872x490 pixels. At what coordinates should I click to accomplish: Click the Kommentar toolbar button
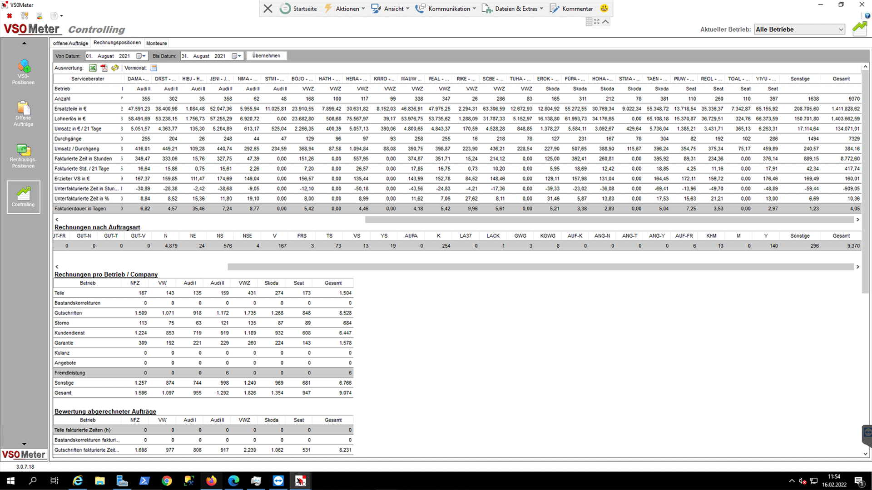coord(571,9)
